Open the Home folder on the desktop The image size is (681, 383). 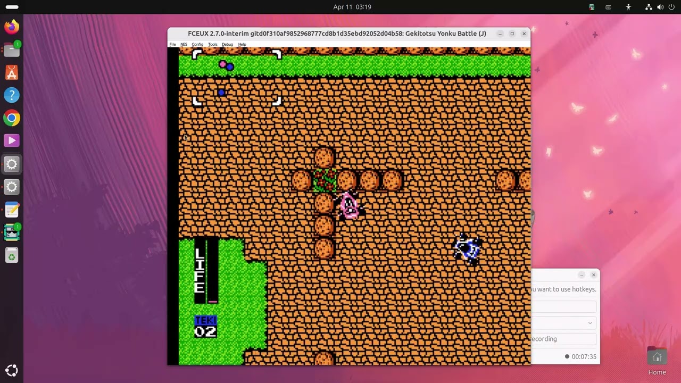point(657,361)
